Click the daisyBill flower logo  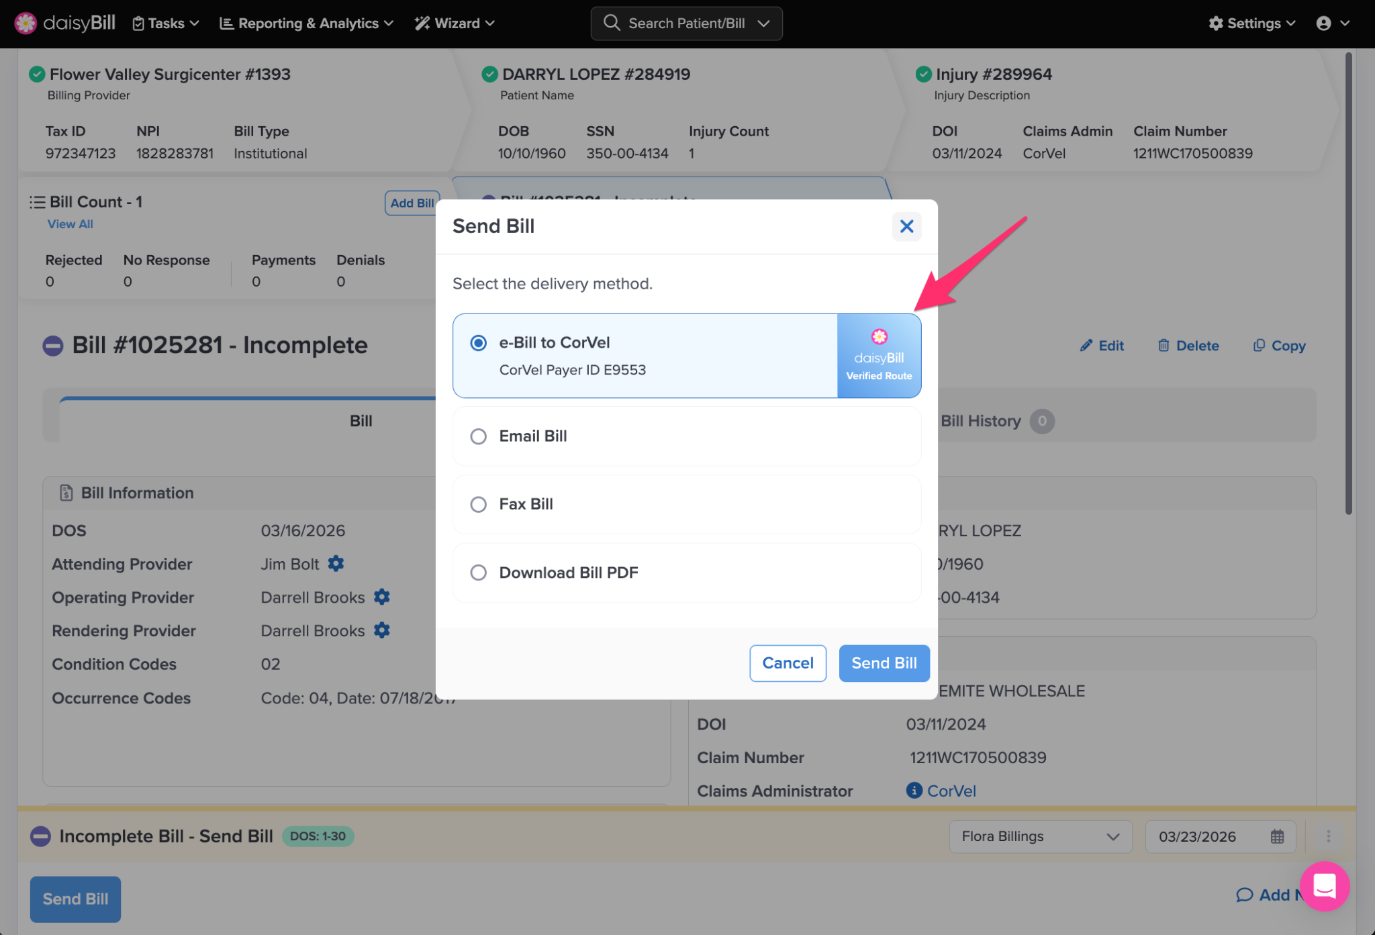(x=26, y=23)
